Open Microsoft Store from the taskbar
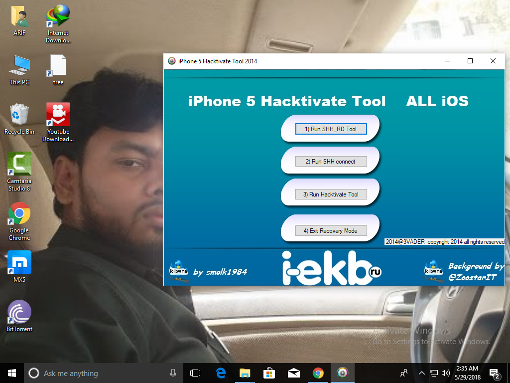The height and width of the screenshot is (383, 510). point(269,373)
